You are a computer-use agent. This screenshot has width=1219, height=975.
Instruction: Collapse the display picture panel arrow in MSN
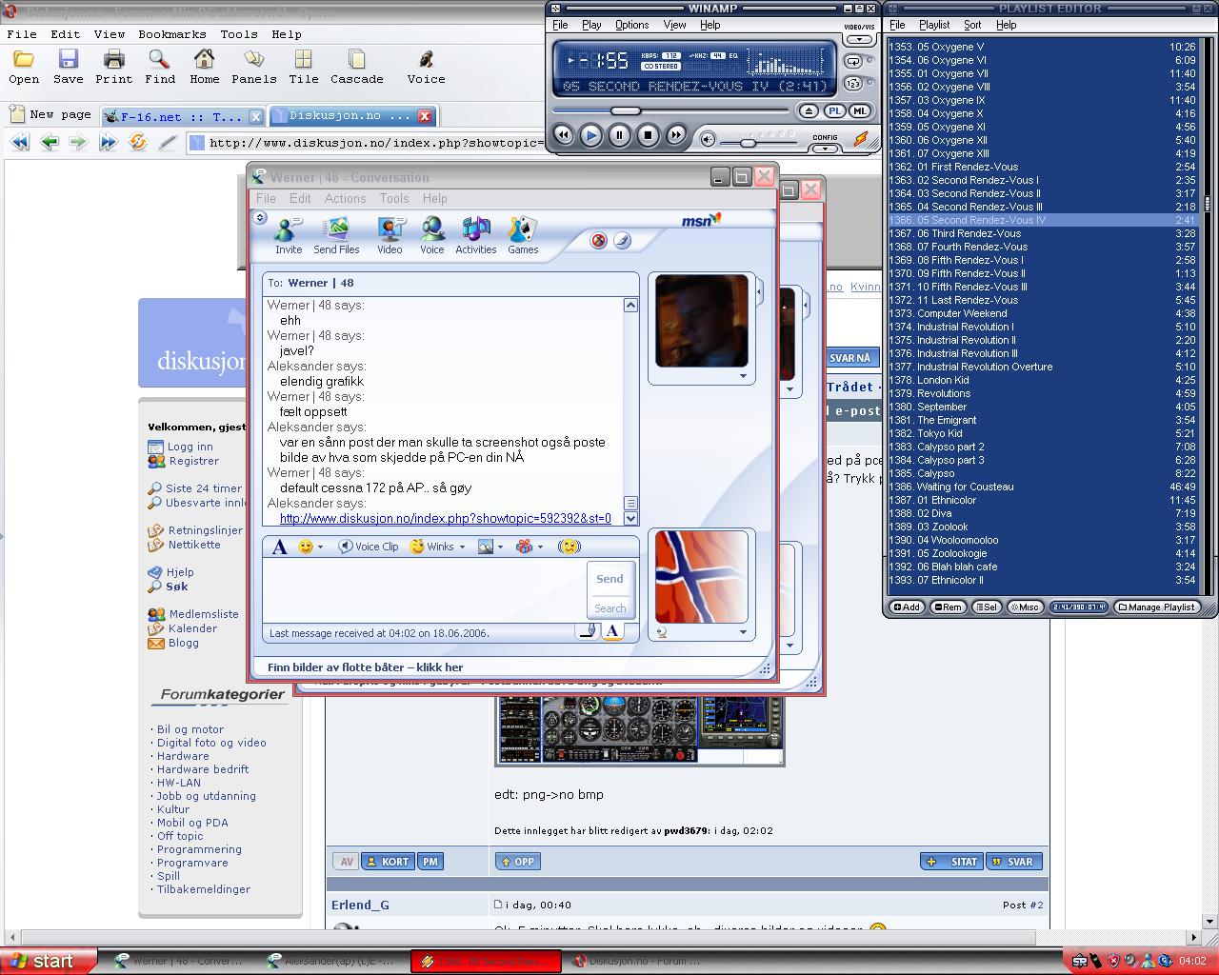759,291
